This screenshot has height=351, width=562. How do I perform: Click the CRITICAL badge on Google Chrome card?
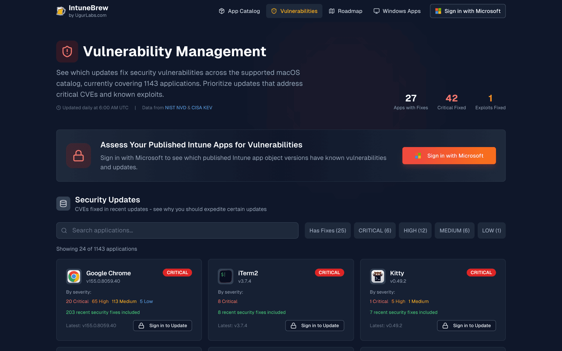[x=177, y=273]
